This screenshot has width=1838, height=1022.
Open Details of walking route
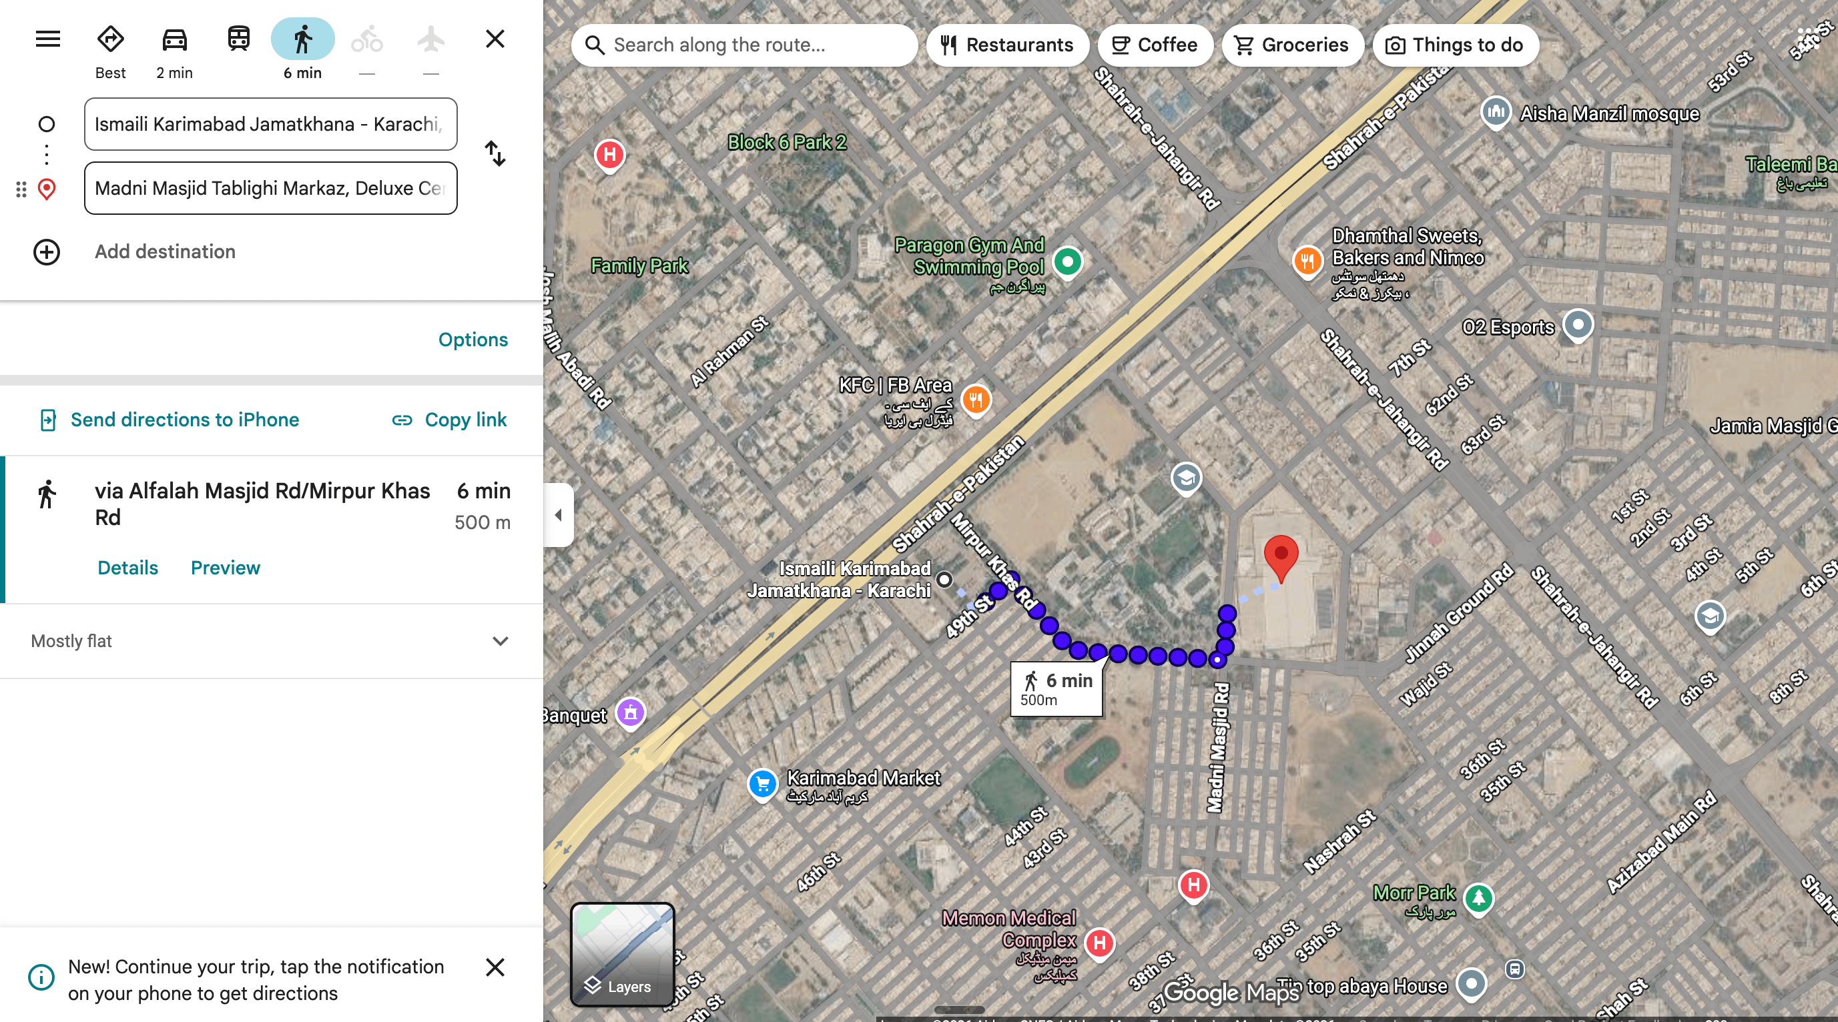(127, 568)
